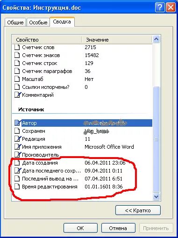The width and height of the screenshot is (178, 238).
Task: Click the value 09.04.2011 0:11
Action: (x=103, y=171)
